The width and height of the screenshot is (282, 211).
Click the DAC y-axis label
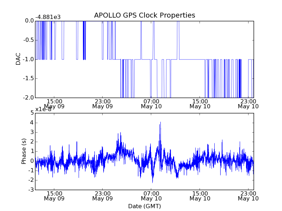point(18,59)
